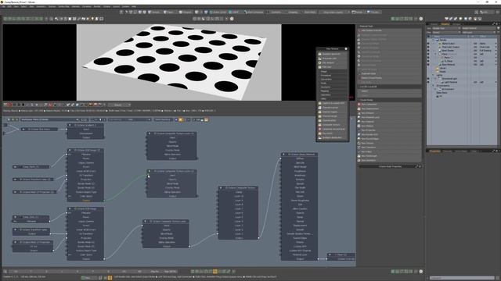Click the highlighted Output port of the image node
Viewport: 501px width, 281px height.
(104, 201)
